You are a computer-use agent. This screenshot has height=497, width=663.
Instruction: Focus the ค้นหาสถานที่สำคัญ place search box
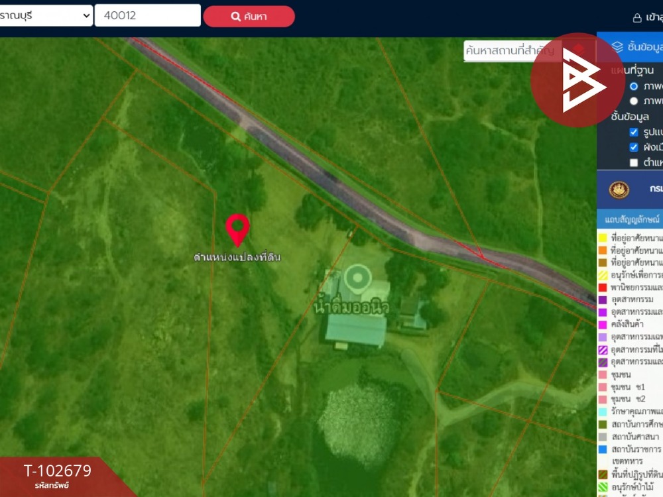click(x=512, y=51)
